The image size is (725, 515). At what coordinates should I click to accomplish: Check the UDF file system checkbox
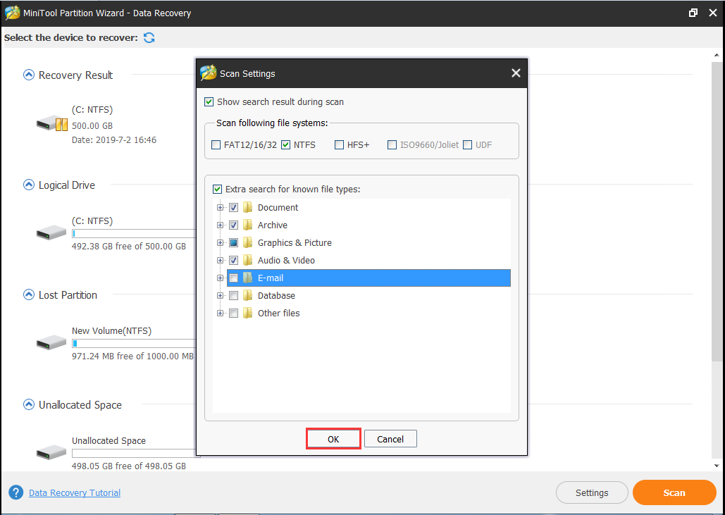pos(467,144)
